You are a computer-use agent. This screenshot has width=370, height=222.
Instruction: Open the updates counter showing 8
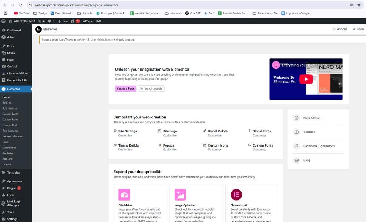(x=41, y=21)
